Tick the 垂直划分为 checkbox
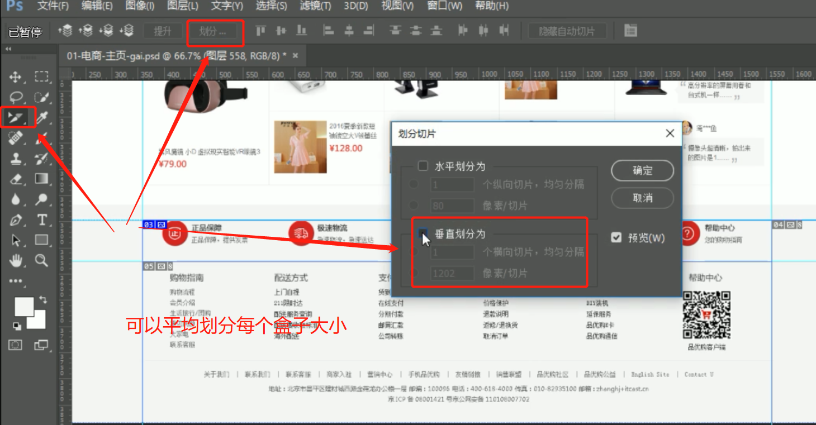Screen dimensions: 816x425 (423, 233)
